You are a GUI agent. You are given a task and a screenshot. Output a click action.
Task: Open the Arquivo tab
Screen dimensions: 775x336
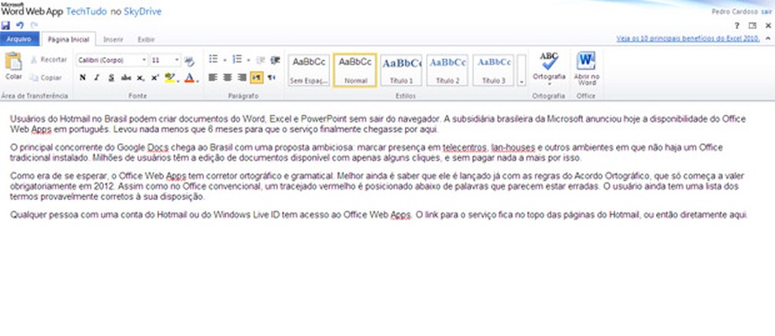[x=19, y=39]
